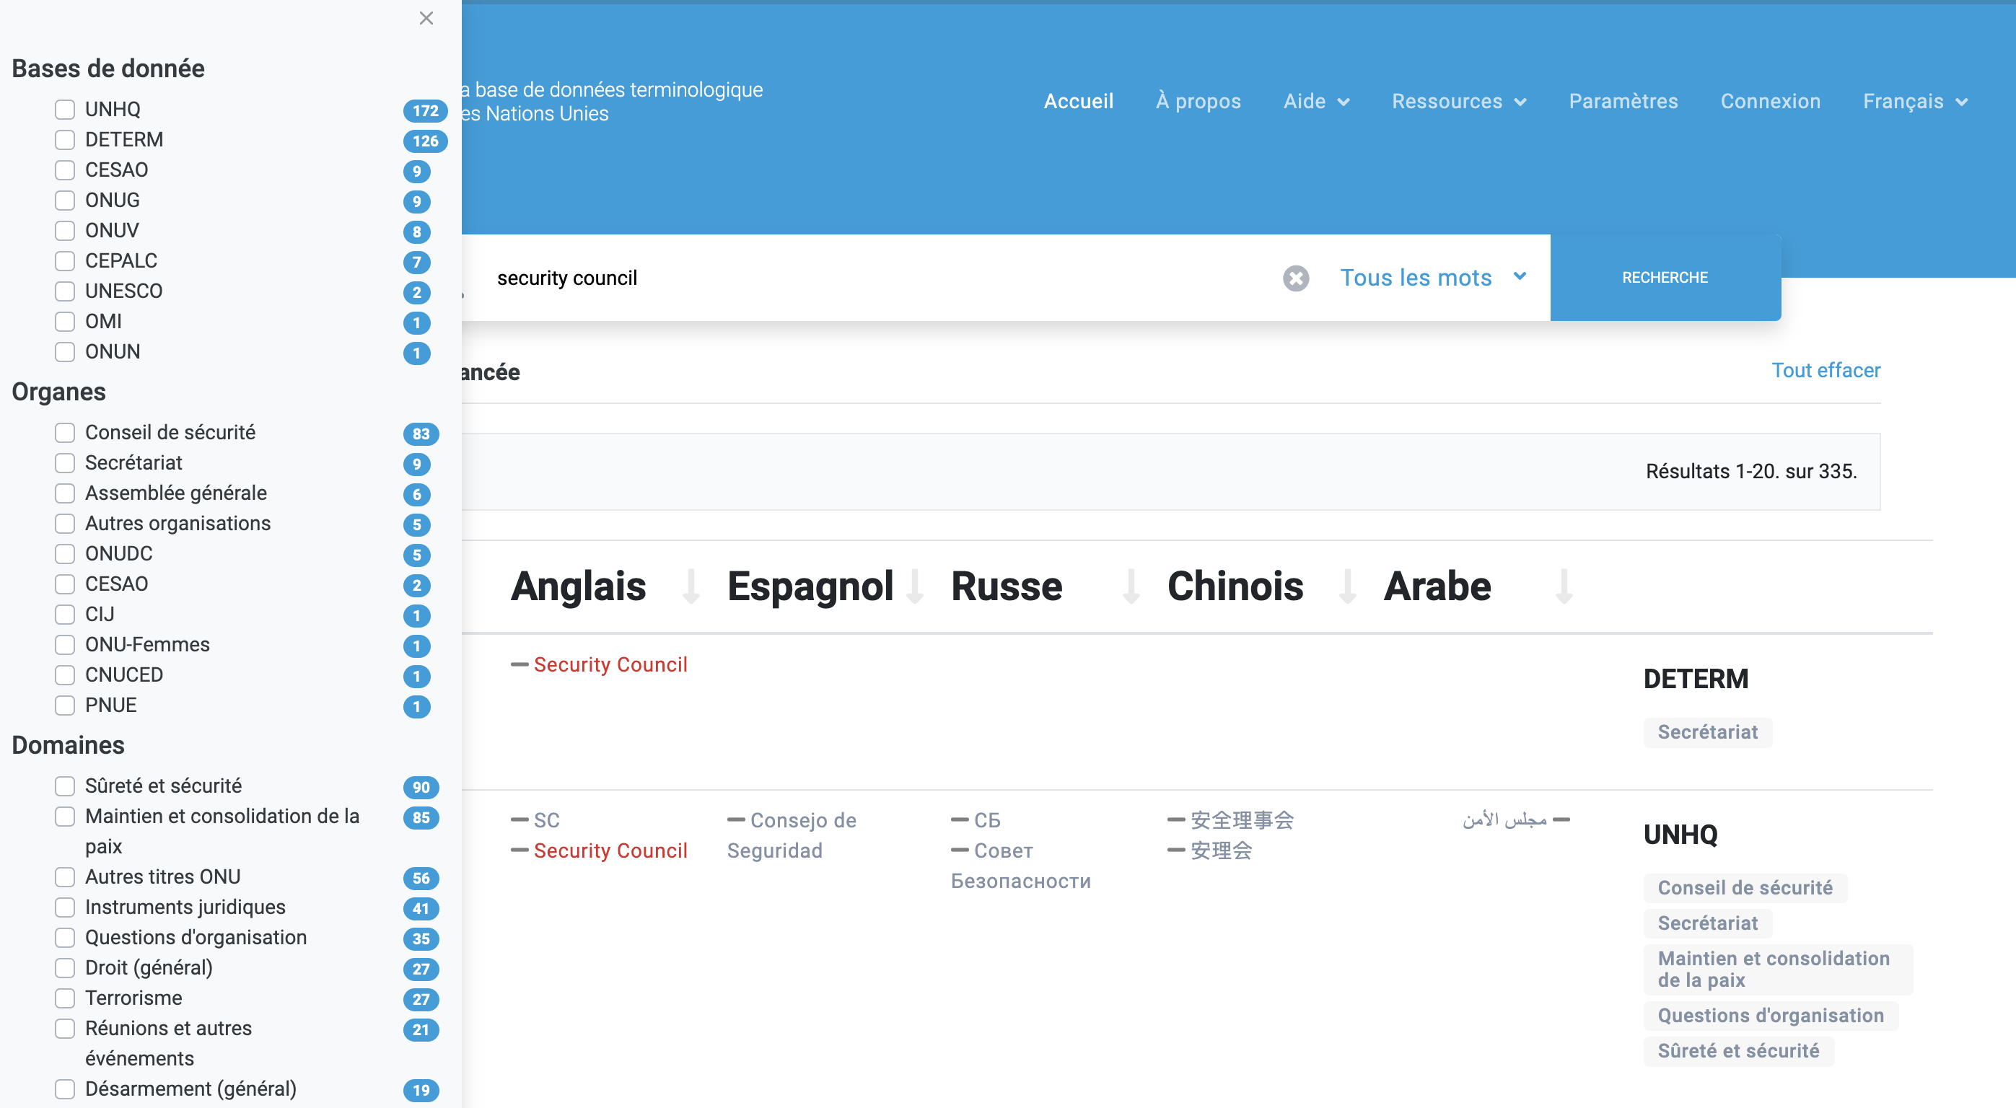Sort by the Arabe column arrow
This screenshot has height=1108, width=2016.
(1563, 587)
